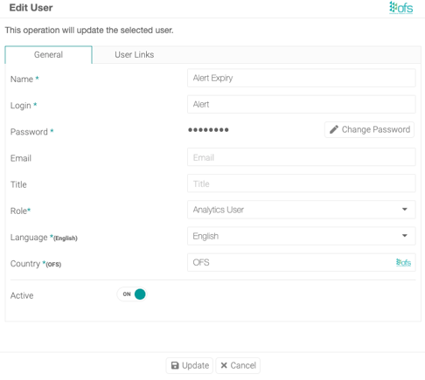Select the General tab
This screenshot has height=380, width=425.
click(48, 55)
